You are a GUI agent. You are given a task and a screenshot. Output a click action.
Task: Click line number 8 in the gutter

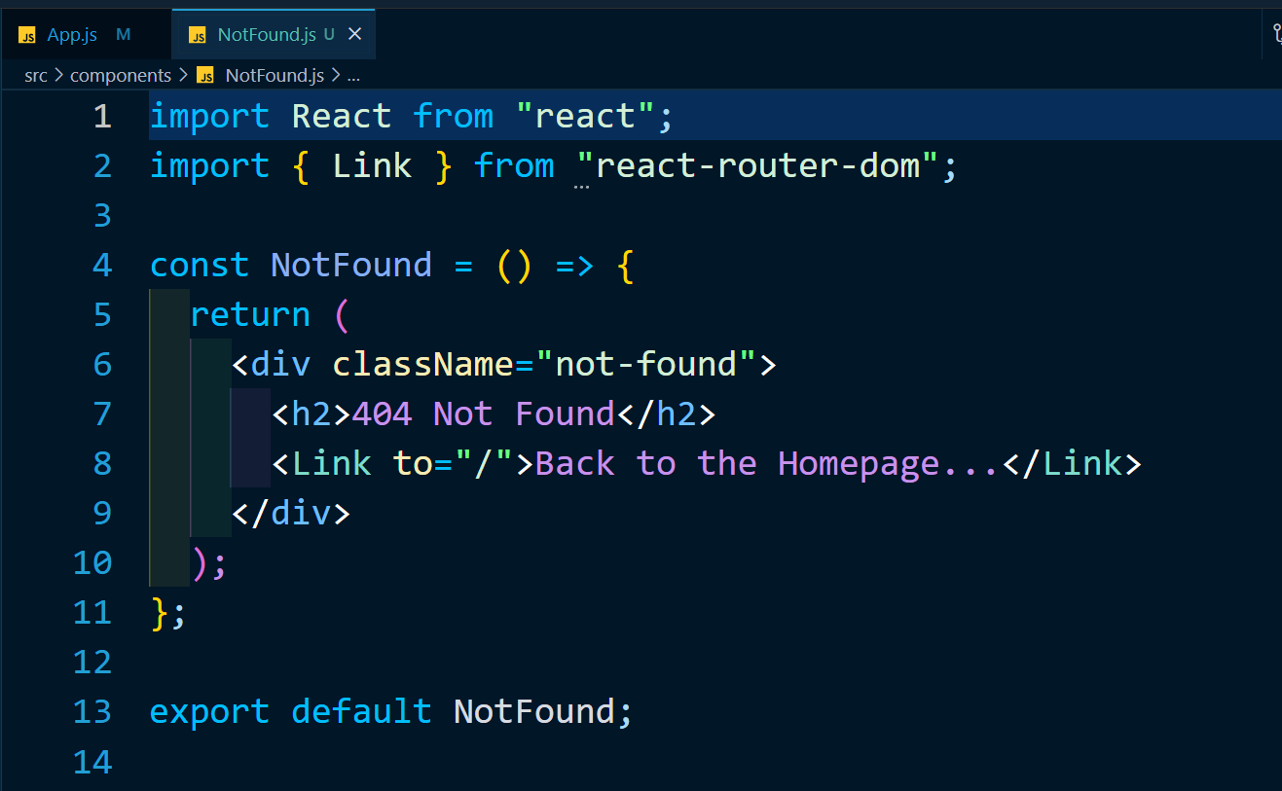coord(102,464)
